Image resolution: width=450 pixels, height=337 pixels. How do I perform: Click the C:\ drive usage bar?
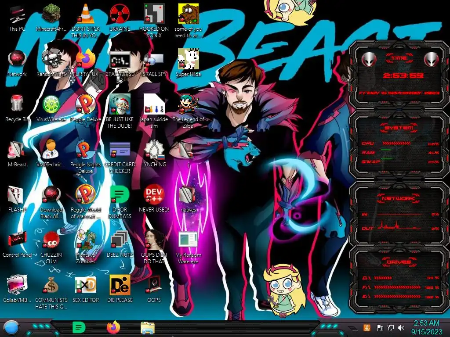tap(383, 278)
